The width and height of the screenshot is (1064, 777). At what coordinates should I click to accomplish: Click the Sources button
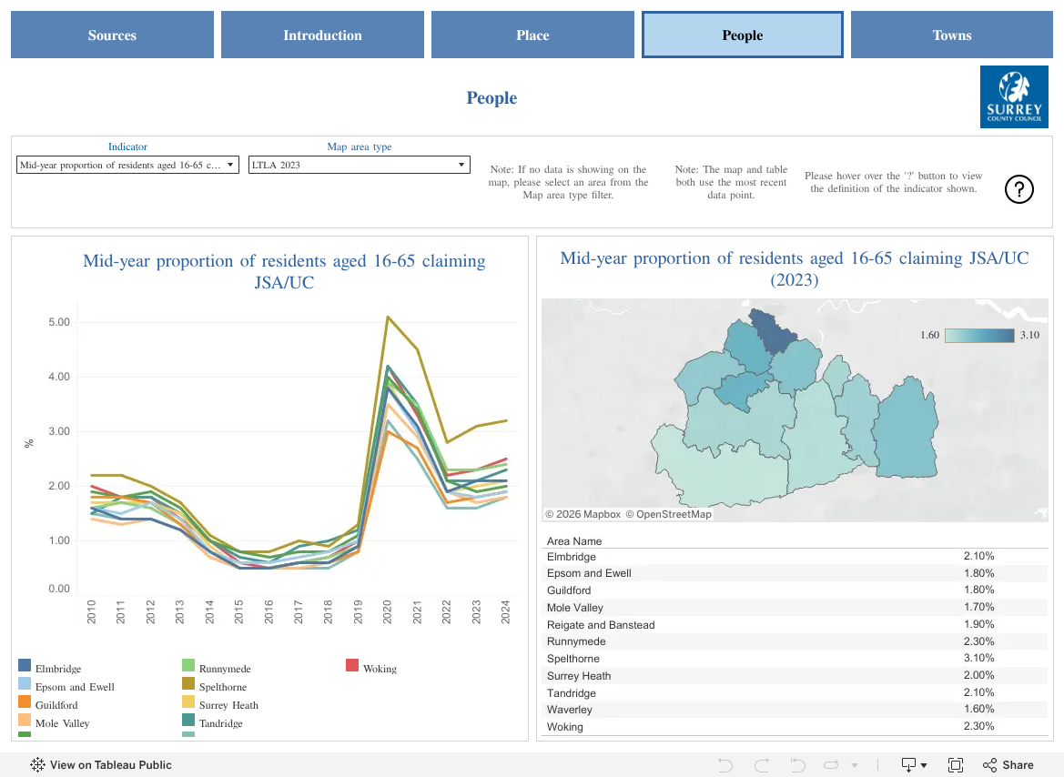tap(112, 35)
